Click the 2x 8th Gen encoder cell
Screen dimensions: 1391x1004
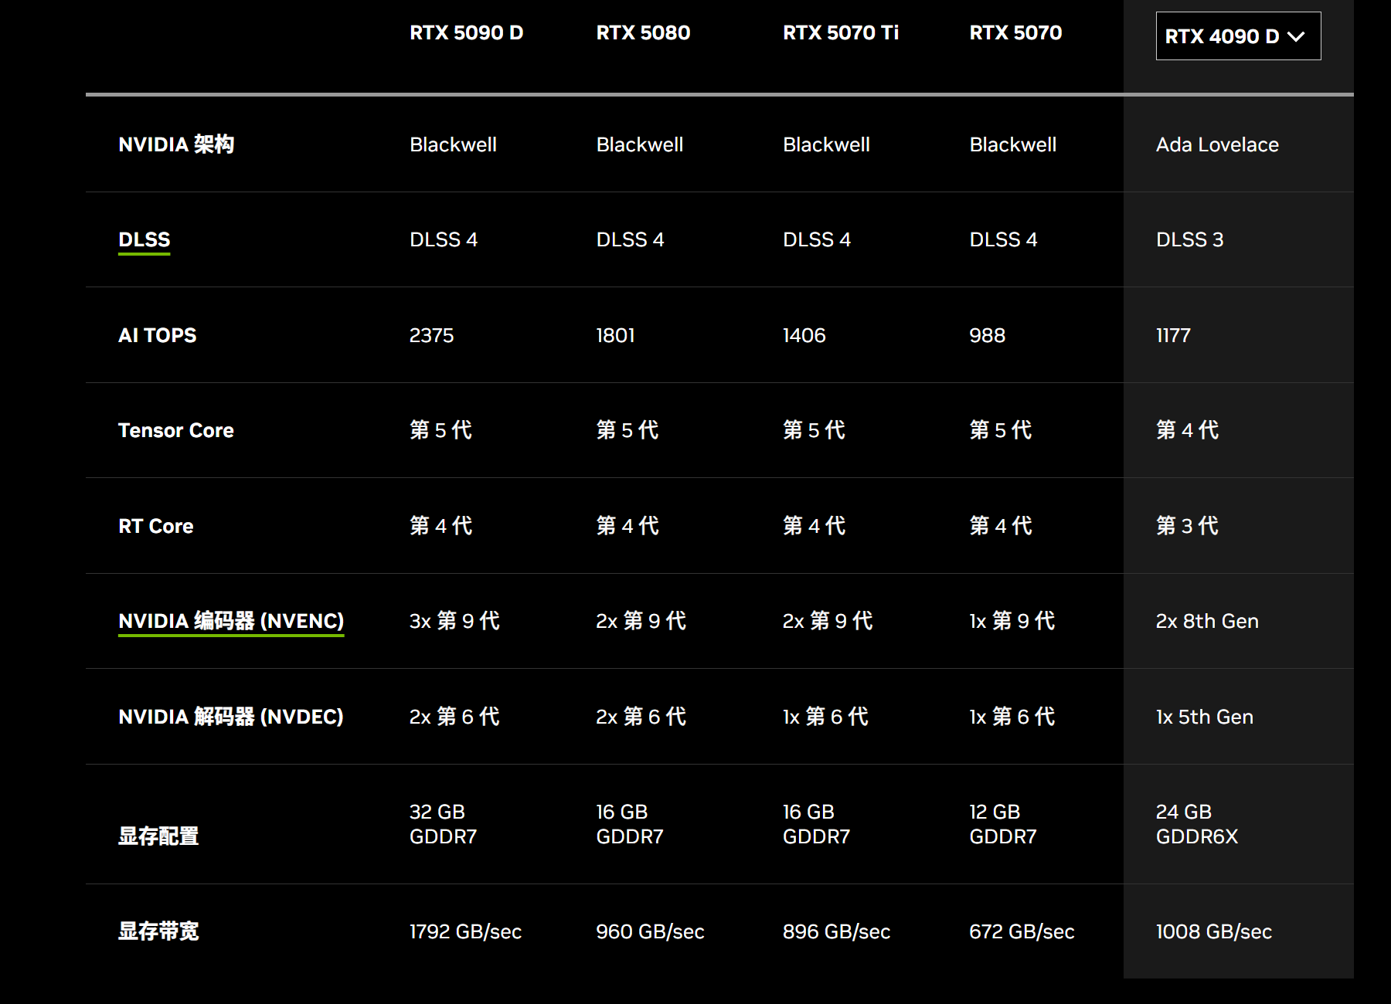pos(1207,621)
